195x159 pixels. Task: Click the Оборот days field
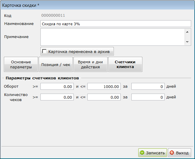[x=148, y=86]
